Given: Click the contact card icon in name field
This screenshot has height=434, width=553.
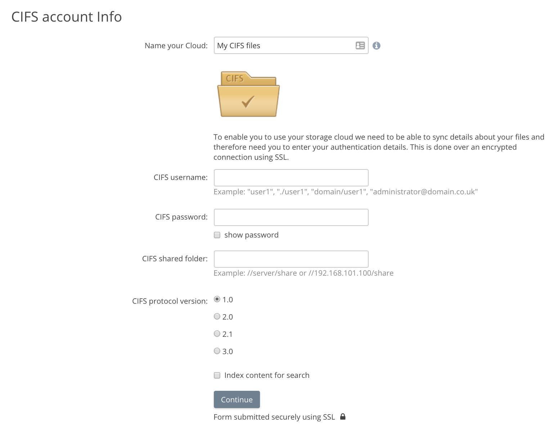Looking at the screenshot, I should [x=360, y=45].
